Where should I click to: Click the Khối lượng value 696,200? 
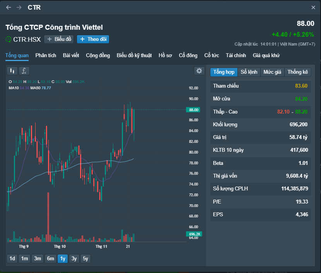tap(299, 124)
